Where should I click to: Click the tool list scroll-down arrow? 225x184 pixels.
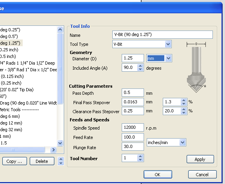[60, 143]
